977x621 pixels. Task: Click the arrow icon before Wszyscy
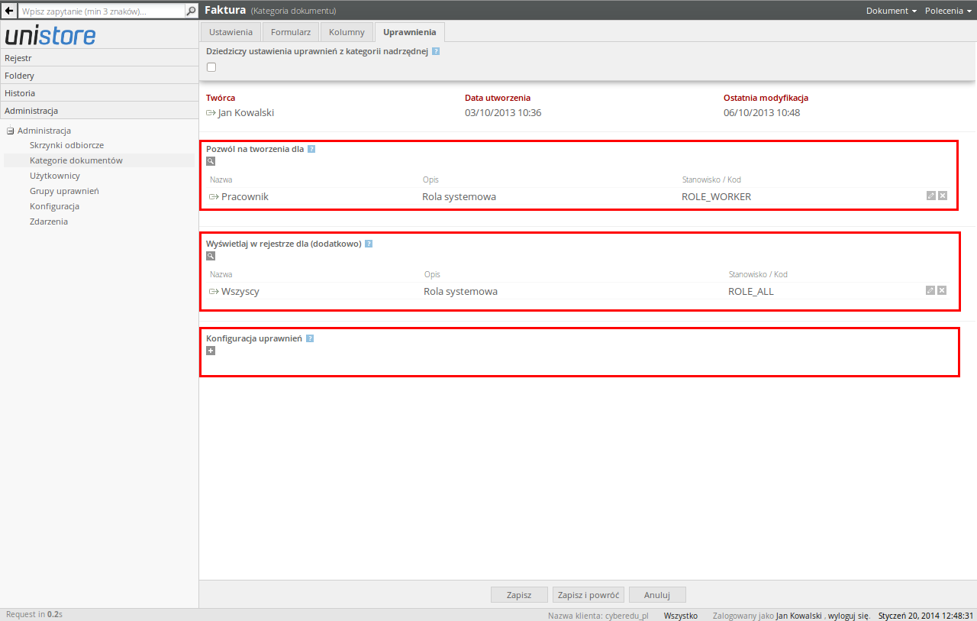(214, 292)
